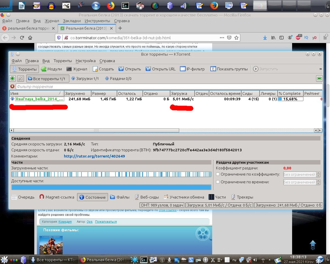The width and height of the screenshot is (330, 264).
Task: Open the Модули view in KTorrent
Action: [51, 69]
